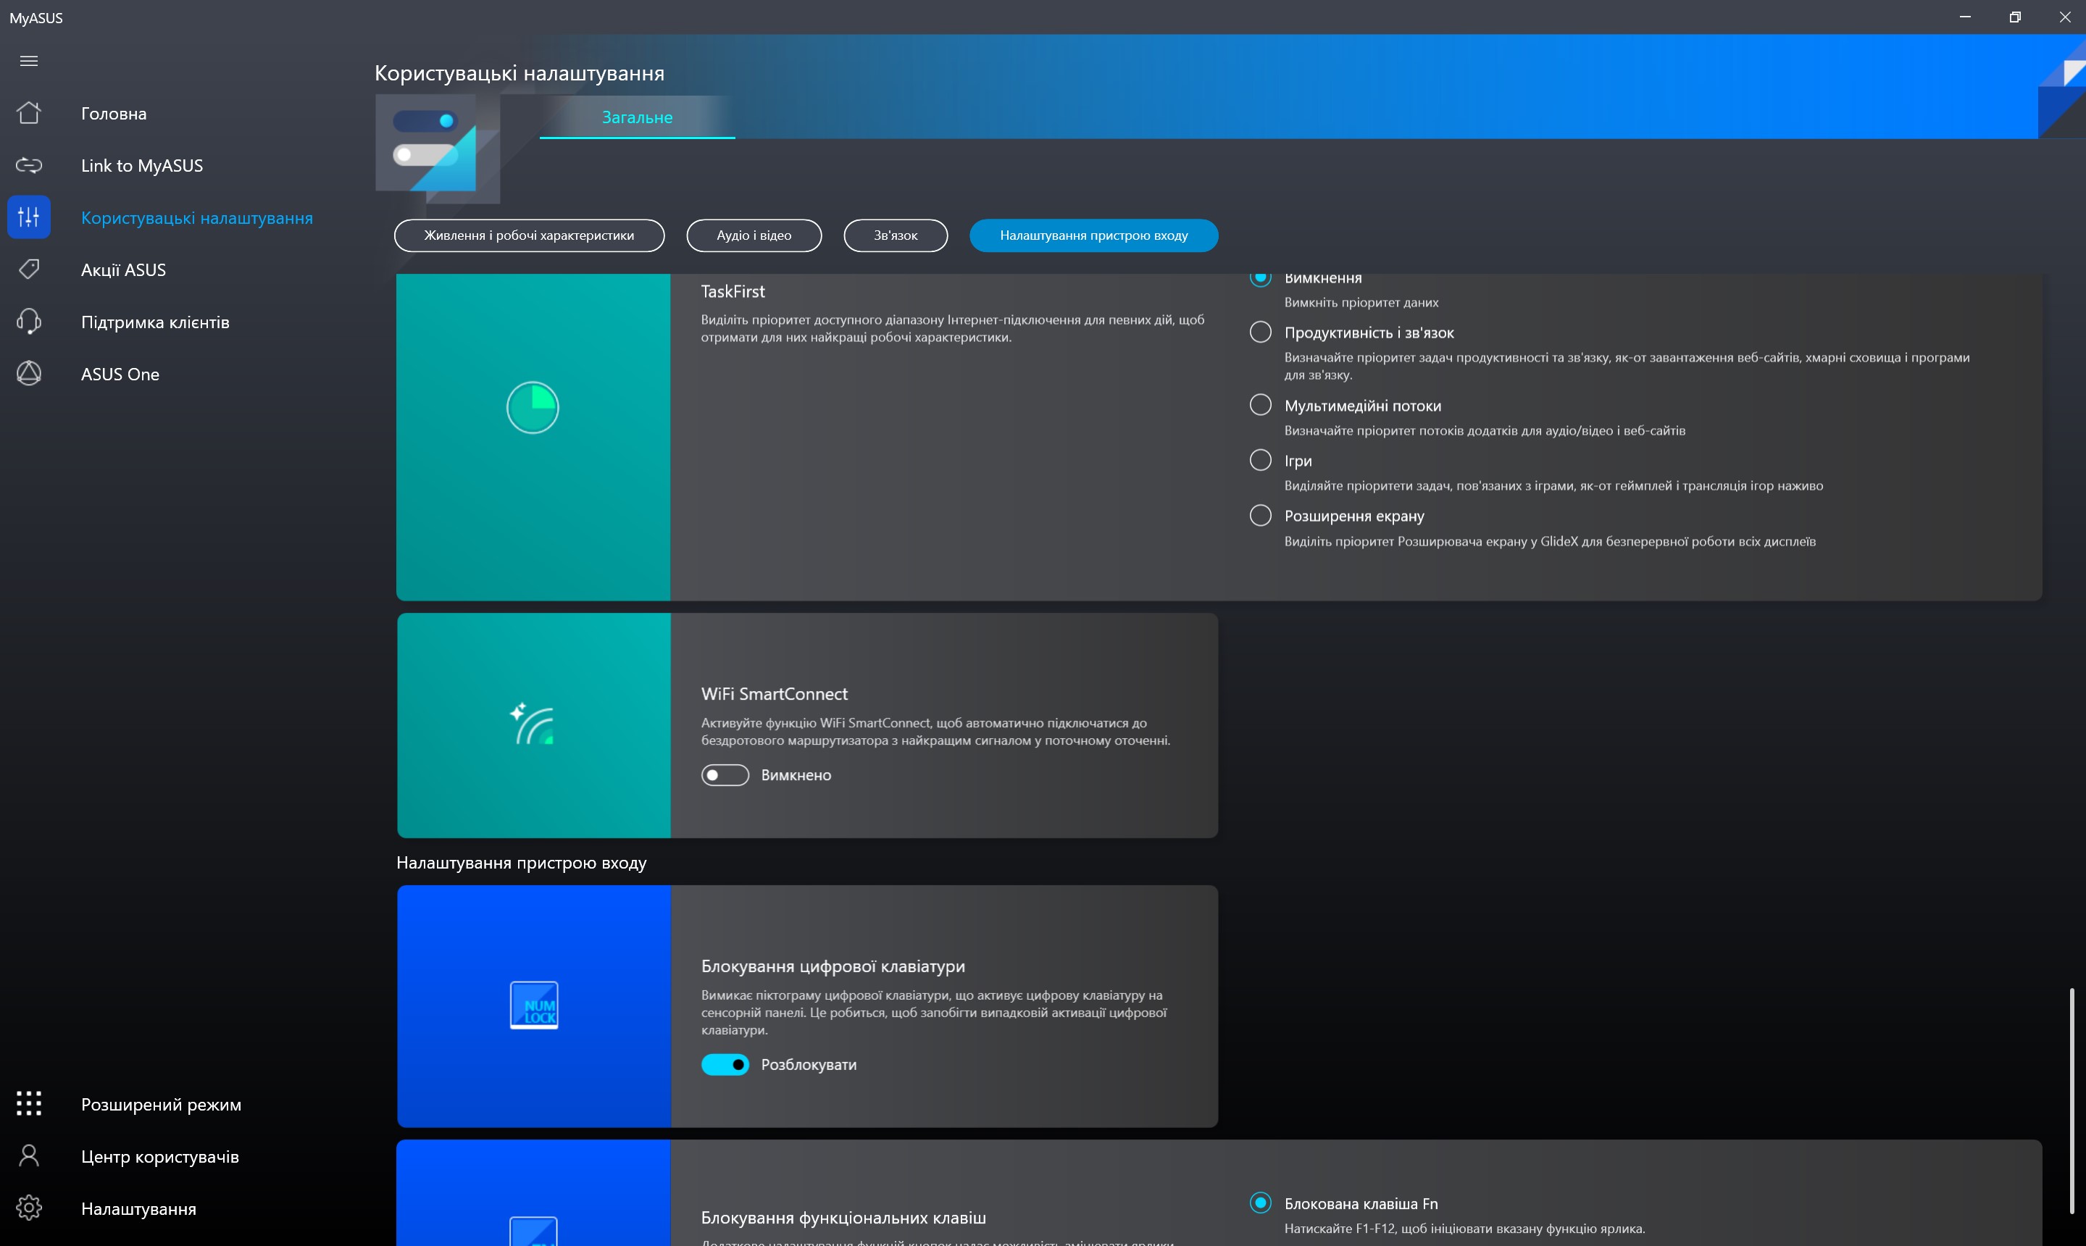Click the Link to MyASUS link icon

(x=28, y=164)
